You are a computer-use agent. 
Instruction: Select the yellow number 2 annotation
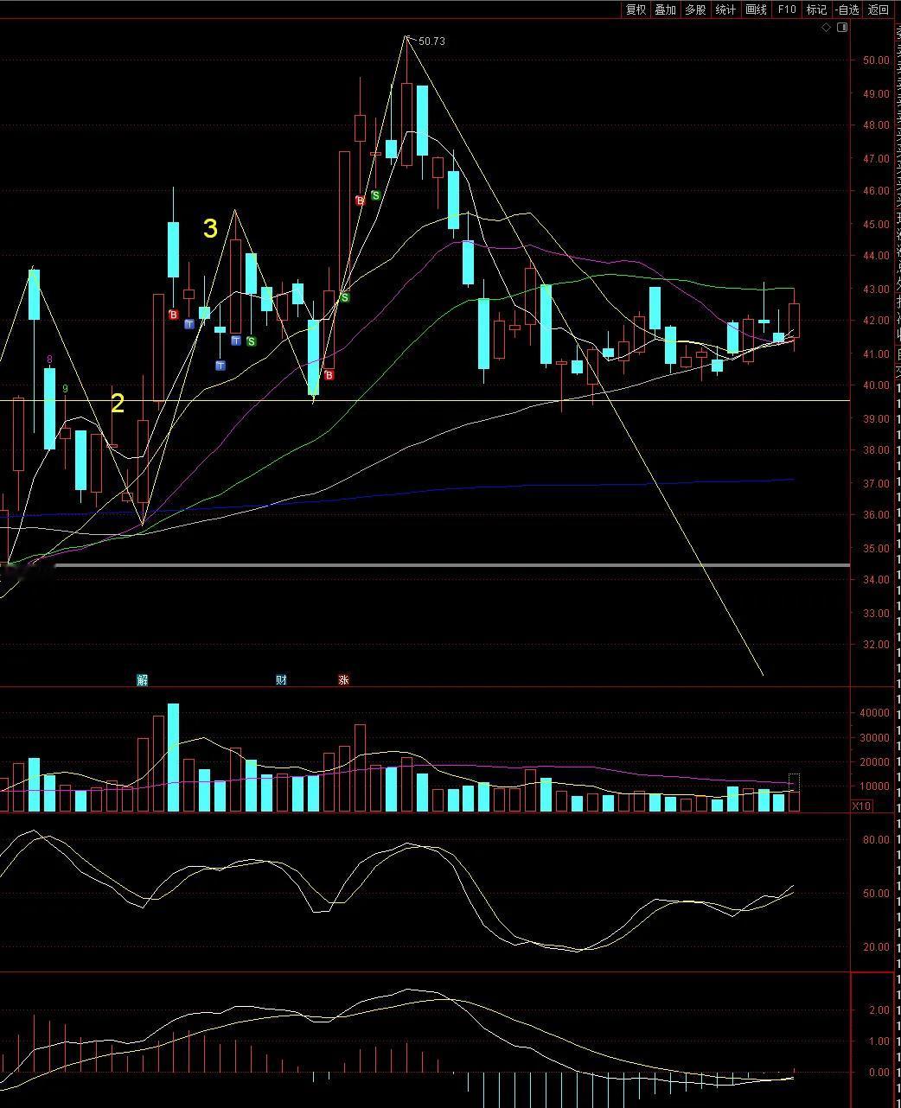pyautogui.click(x=118, y=404)
